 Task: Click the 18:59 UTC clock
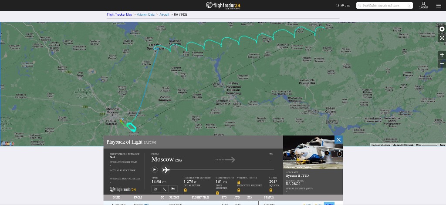click(343, 5)
